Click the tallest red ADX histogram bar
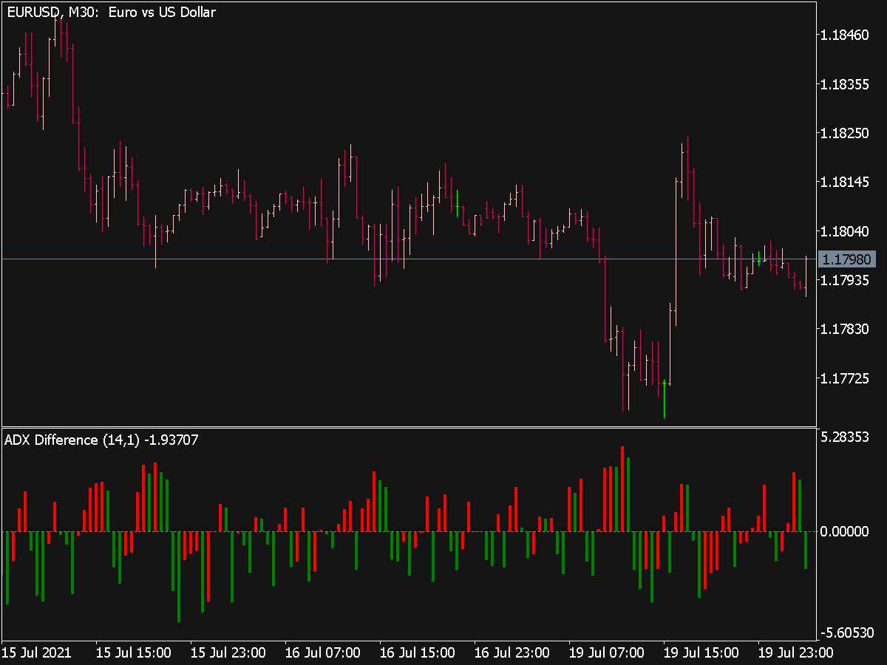Image resolution: width=887 pixels, height=665 pixels. point(622,488)
